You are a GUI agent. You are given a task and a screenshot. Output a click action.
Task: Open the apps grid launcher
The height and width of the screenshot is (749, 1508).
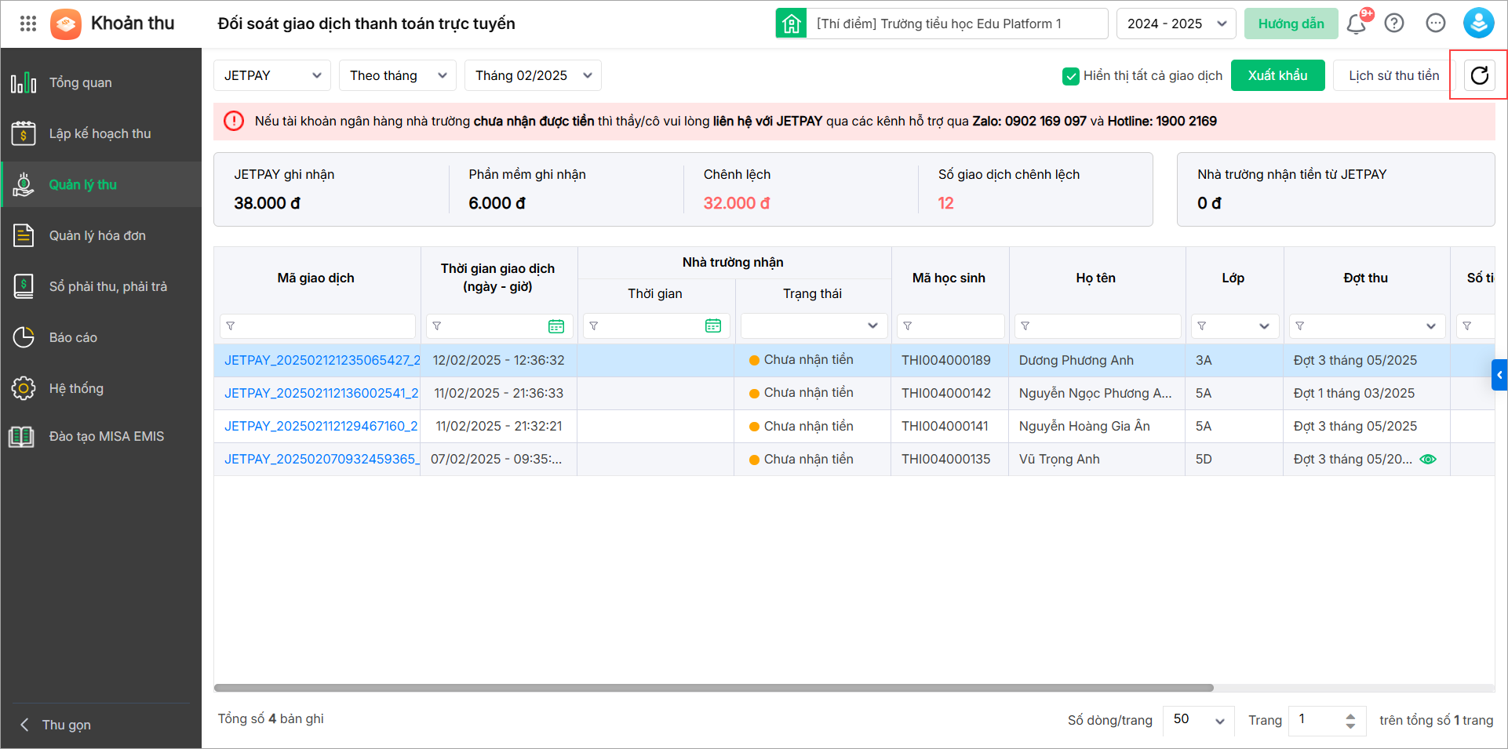click(x=28, y=24)
